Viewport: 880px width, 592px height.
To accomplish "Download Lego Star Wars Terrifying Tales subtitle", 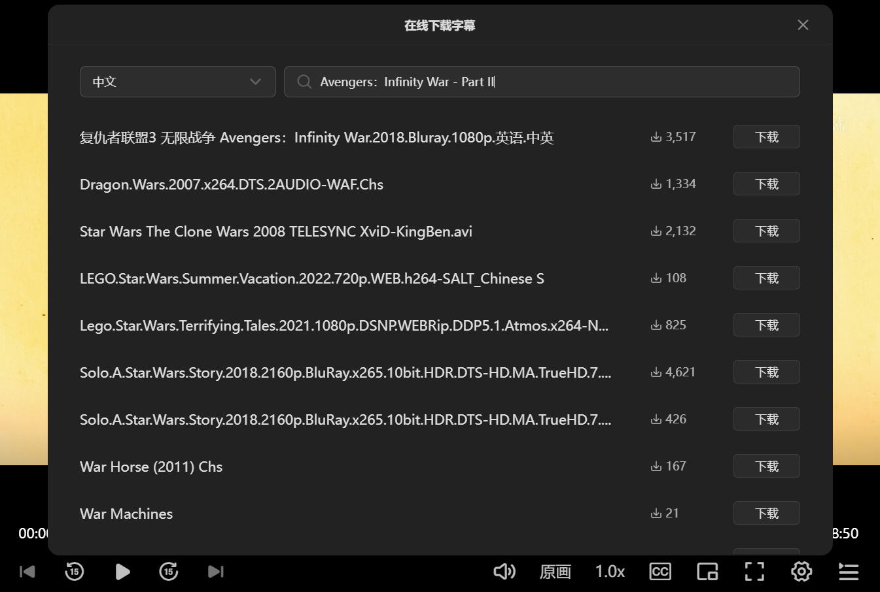I will point(766,325).
